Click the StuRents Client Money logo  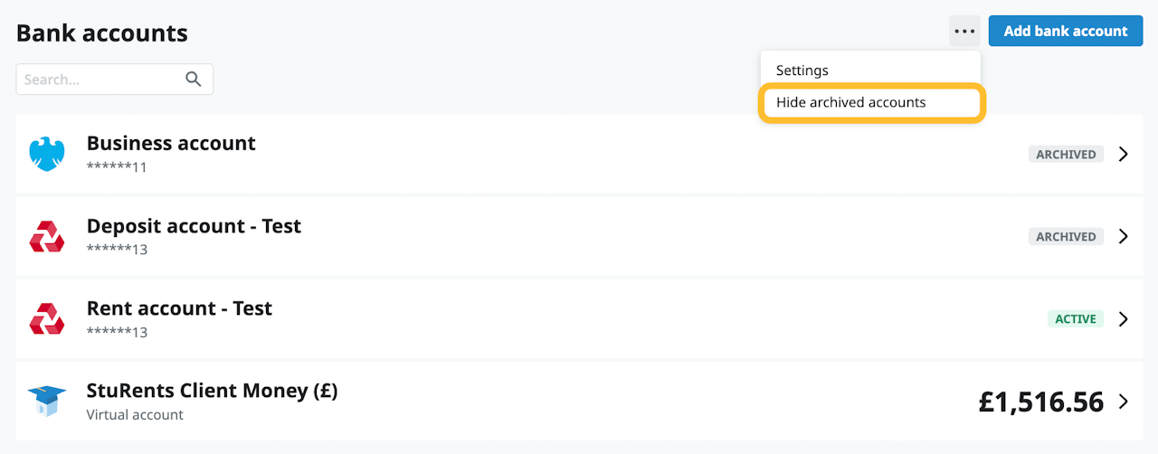pos(47,402)
